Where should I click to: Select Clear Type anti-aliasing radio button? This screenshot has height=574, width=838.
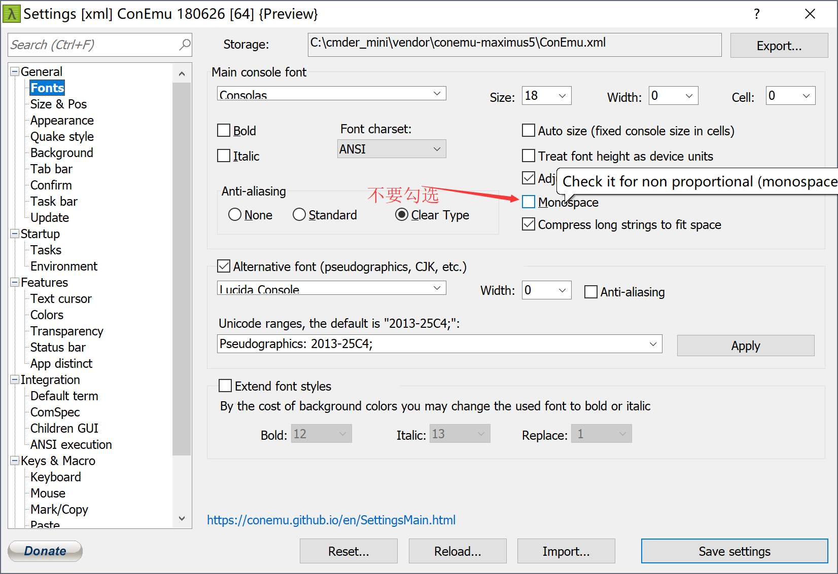click(x=402, y=215)
